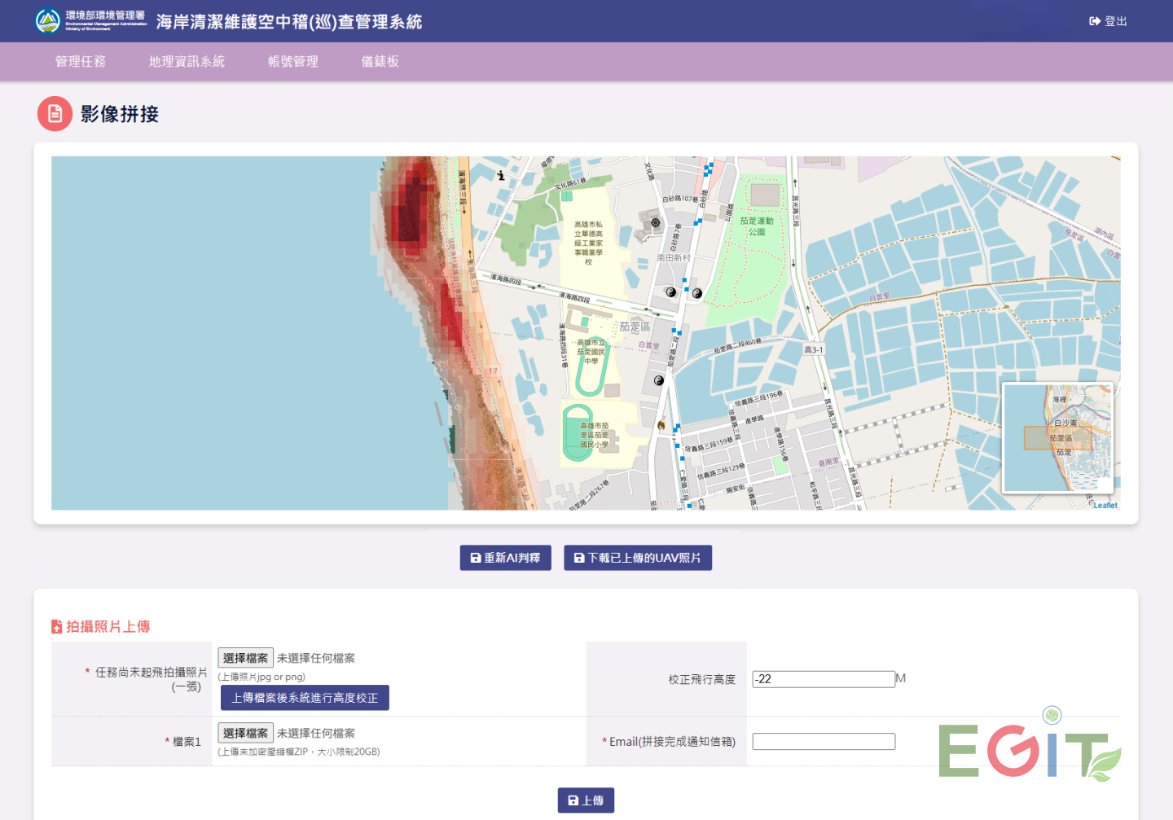Open 地理資訊系統 menu
The image size is (1173, 820).
click(x=187, y=62)
